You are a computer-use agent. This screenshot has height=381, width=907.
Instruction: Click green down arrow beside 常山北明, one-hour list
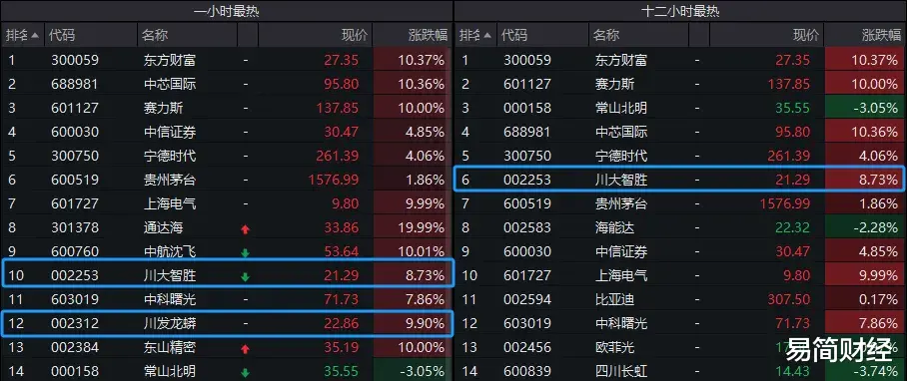coord(246,373)
